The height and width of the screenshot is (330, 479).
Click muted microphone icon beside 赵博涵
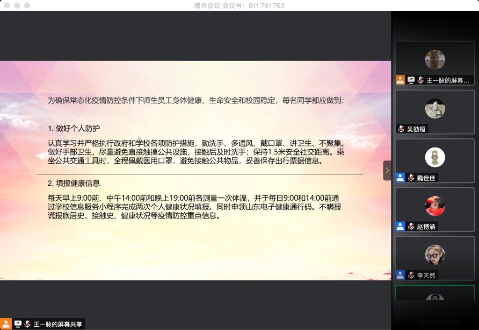coord(411,226)
